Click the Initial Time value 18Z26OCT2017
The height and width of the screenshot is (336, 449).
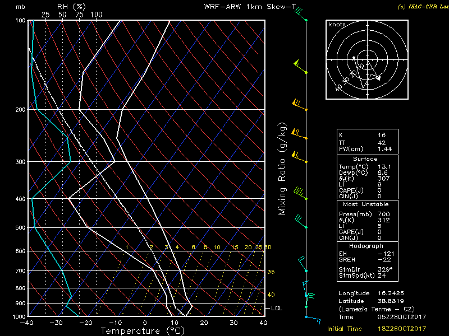(402, 329)
